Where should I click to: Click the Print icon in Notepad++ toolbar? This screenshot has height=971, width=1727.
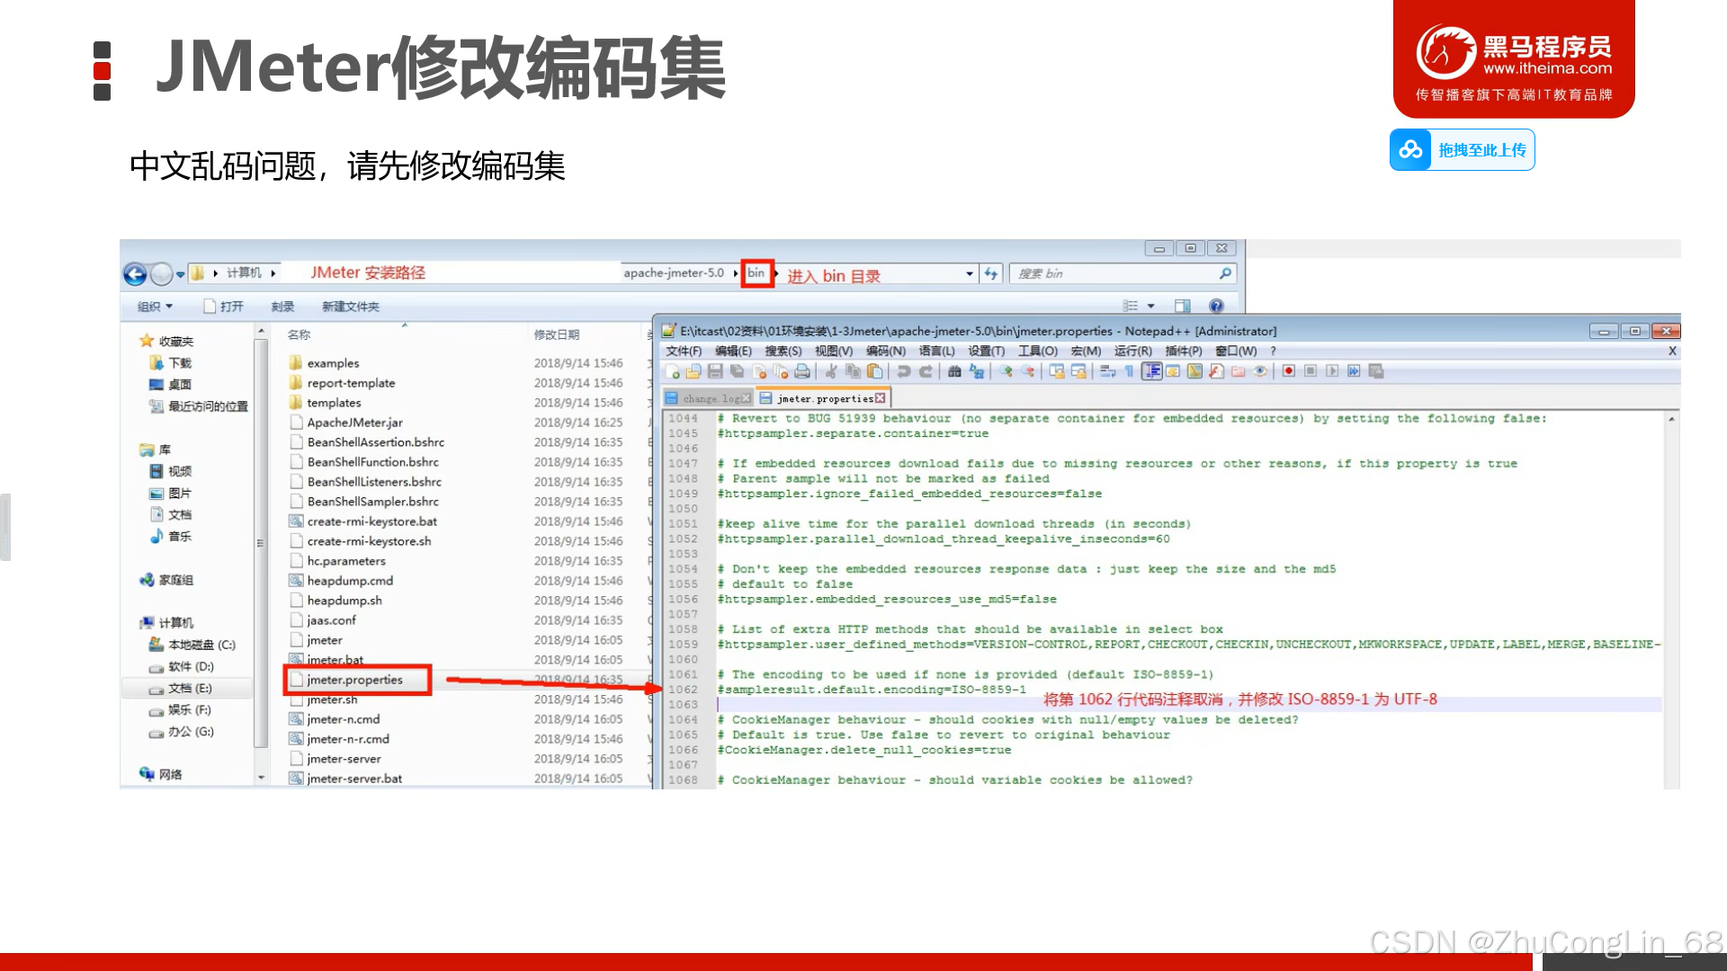[x=801, y=371]
